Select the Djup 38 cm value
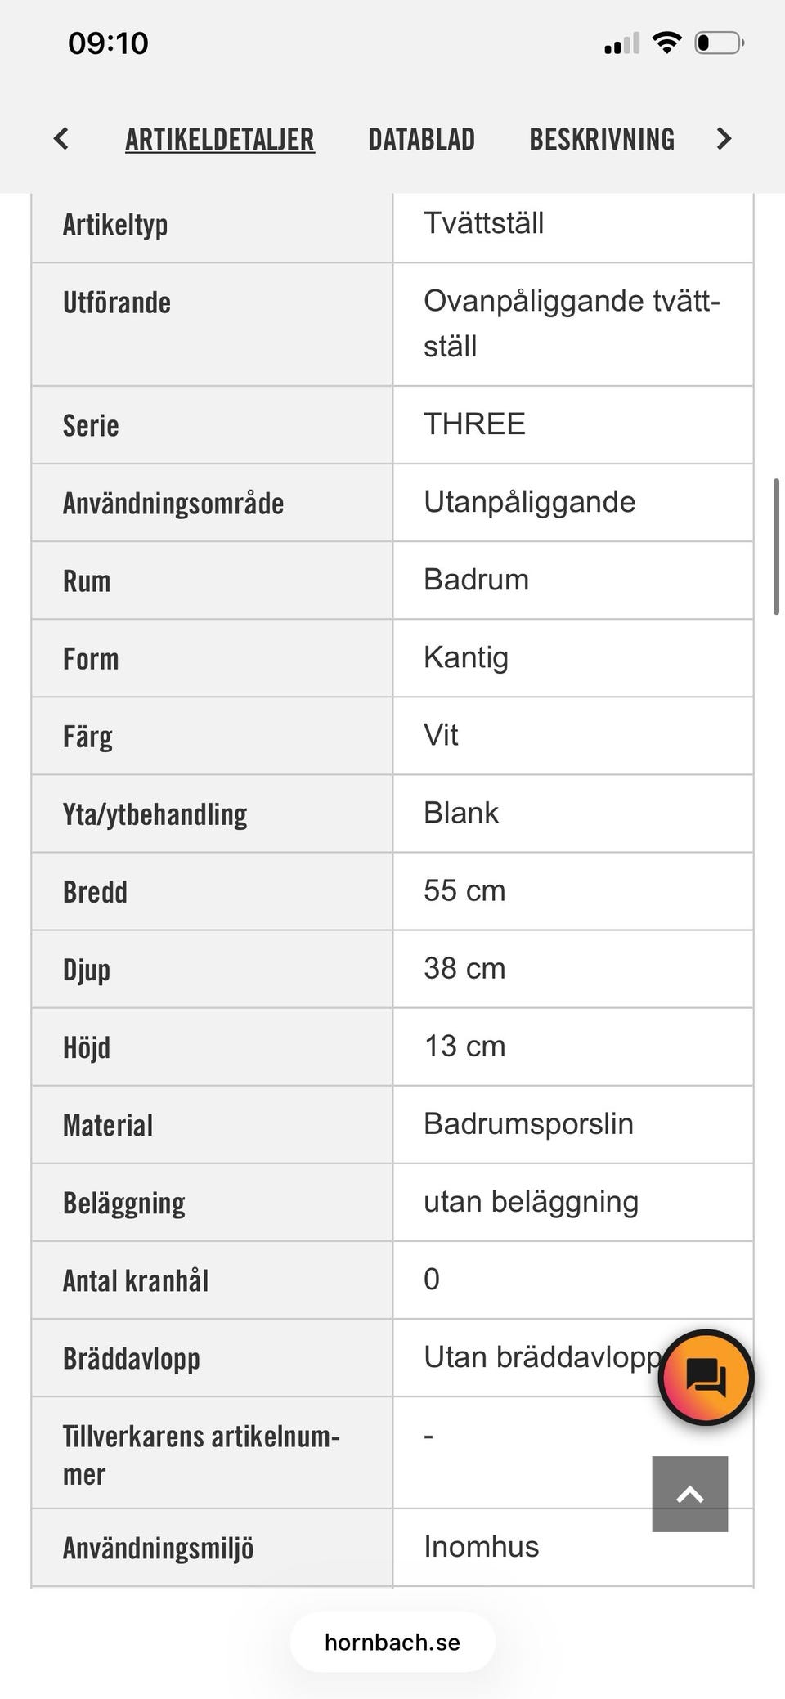Screen dimensions: 785x1699 click(464, 968)
